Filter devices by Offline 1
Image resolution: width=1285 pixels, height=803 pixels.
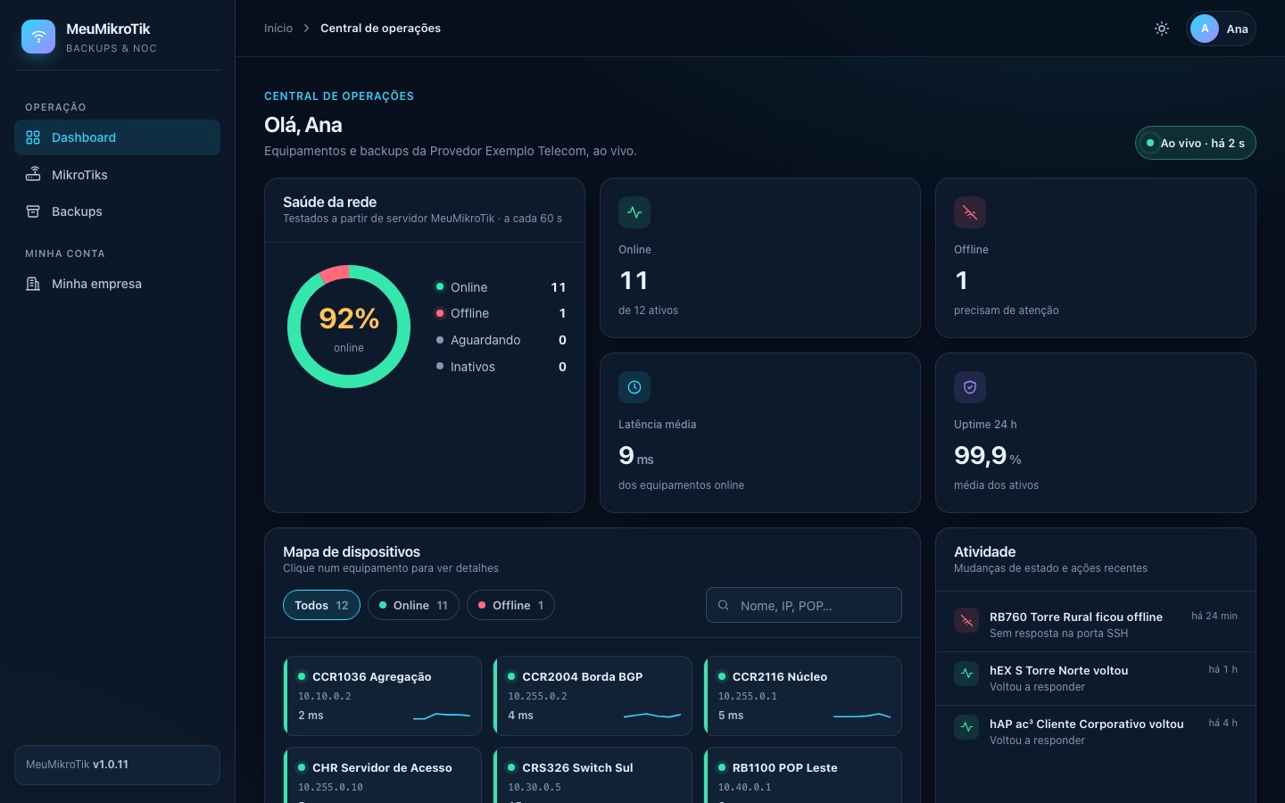pyautogui.click(x=510, y=605)
